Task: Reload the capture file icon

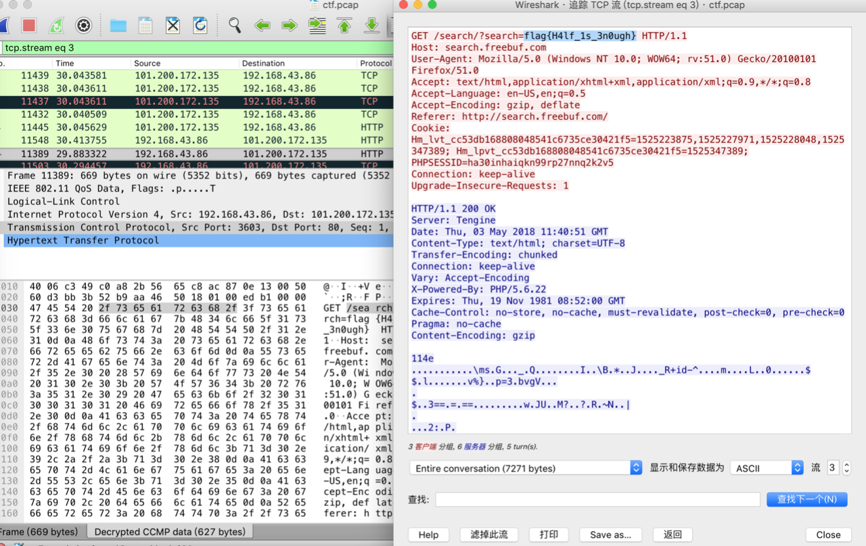Action: 200,26
